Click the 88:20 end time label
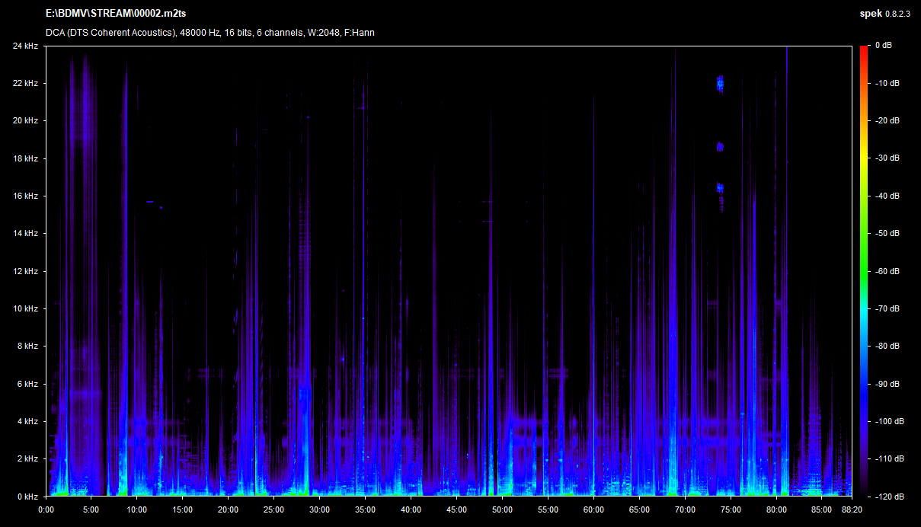 tap(850, 509)
